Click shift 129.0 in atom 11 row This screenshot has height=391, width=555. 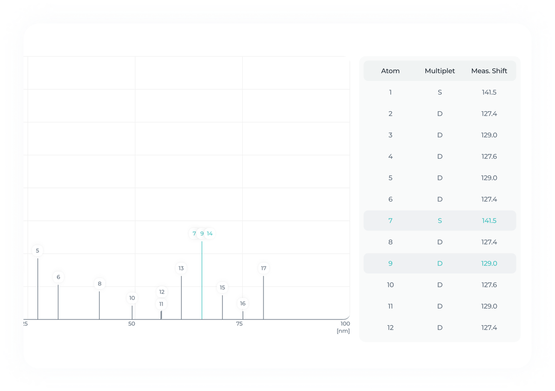pos(489,306)
